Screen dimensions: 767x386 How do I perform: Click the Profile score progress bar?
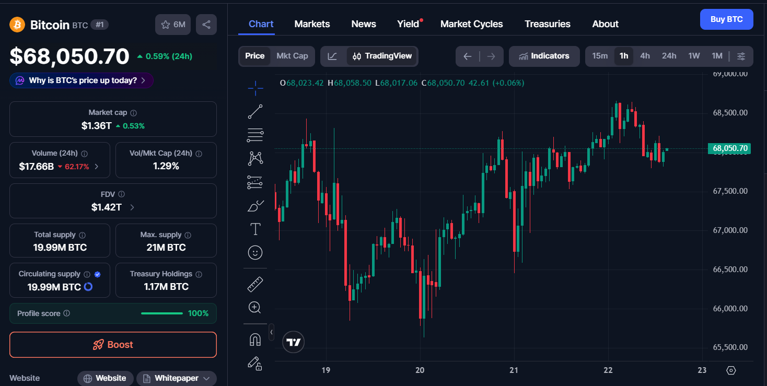[162, 313]
